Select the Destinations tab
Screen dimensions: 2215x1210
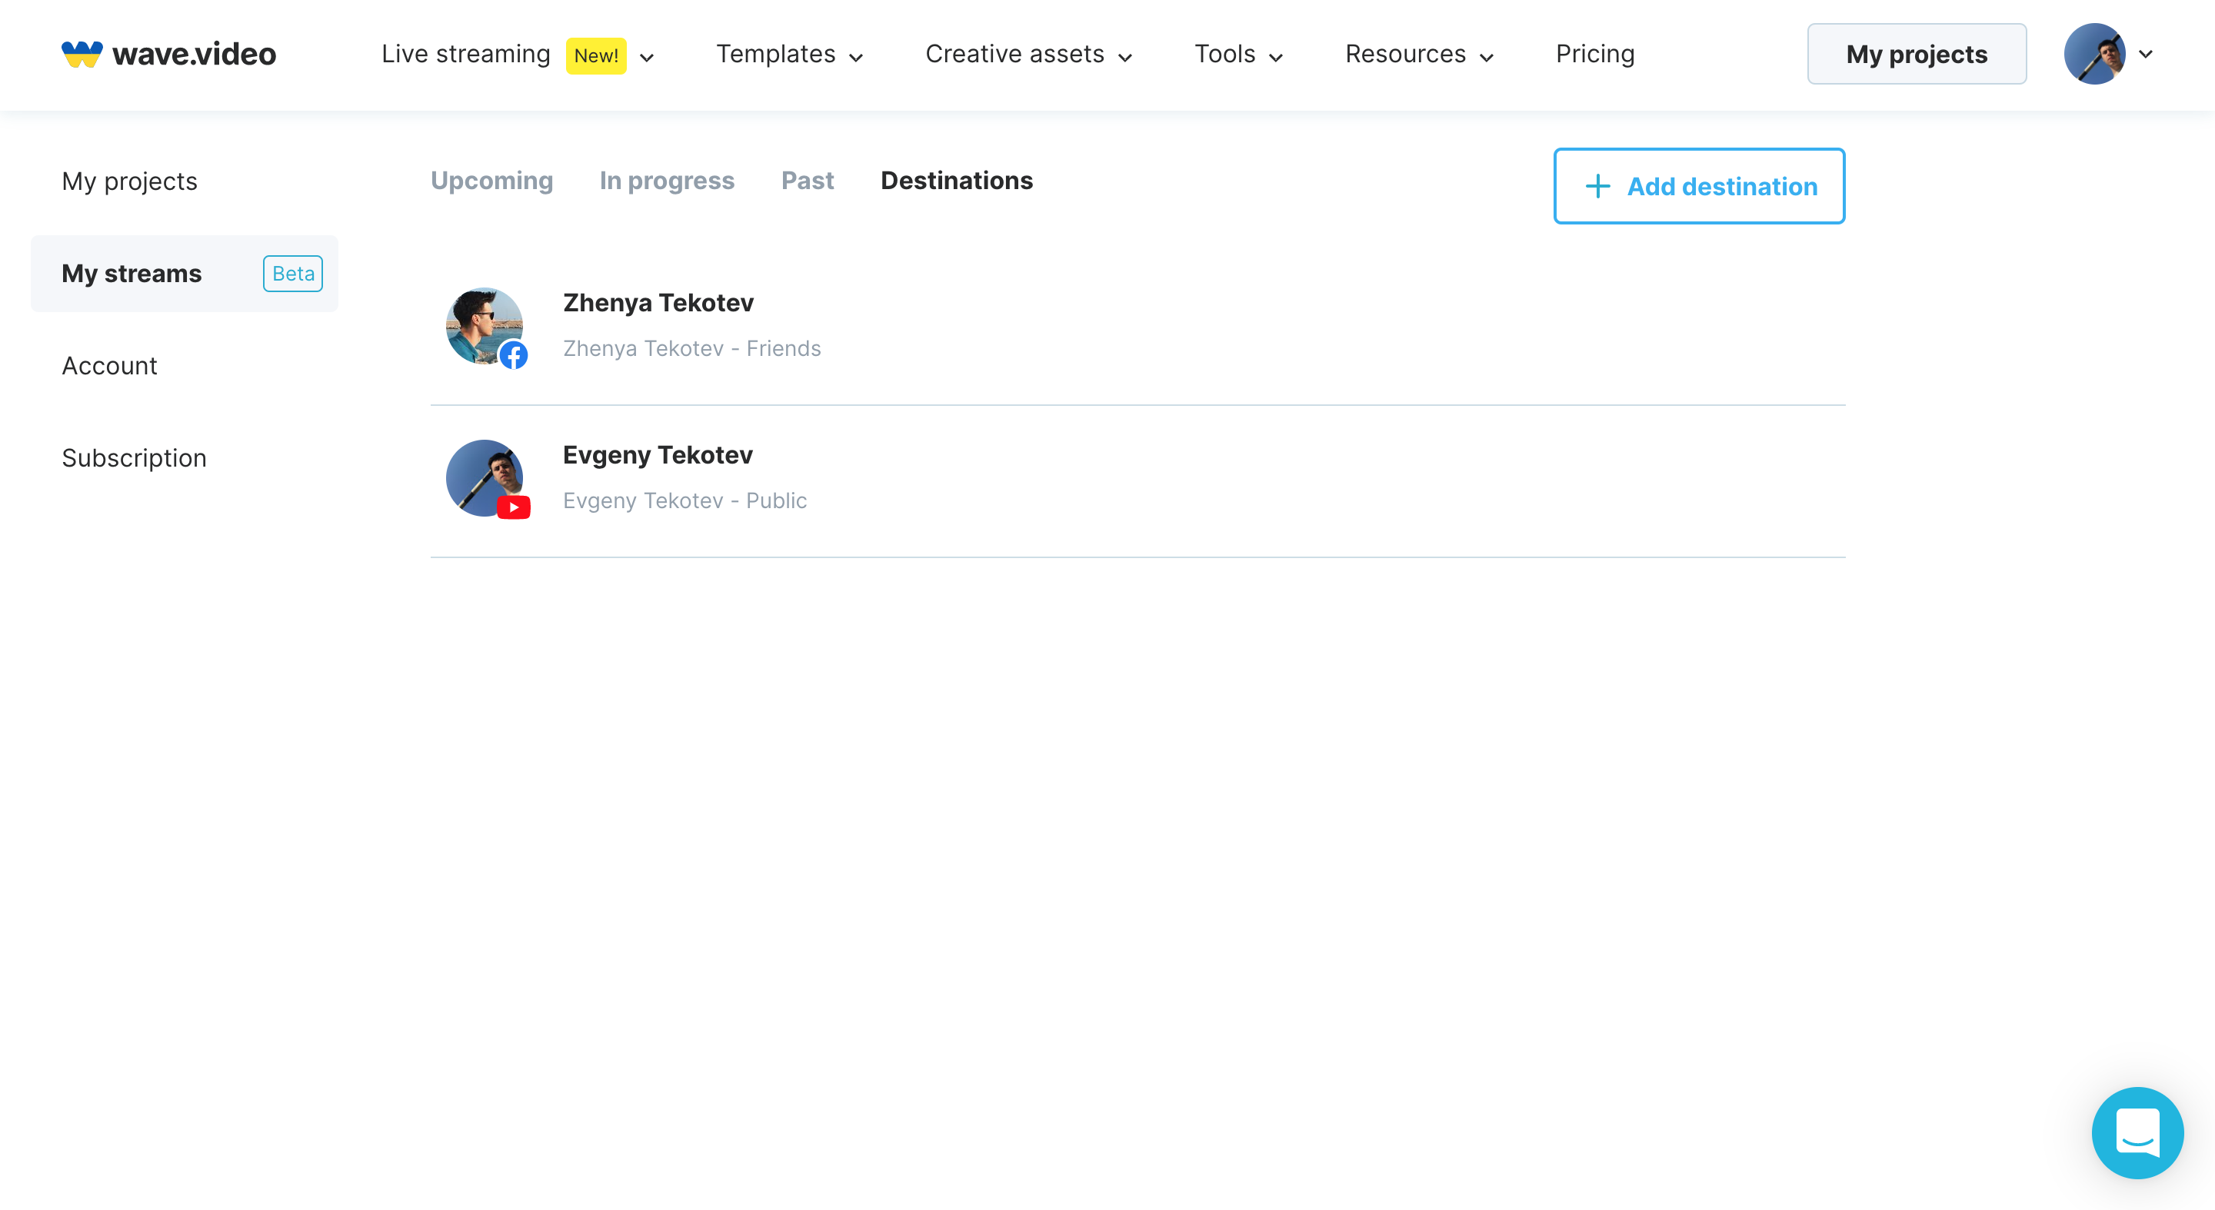956,181
